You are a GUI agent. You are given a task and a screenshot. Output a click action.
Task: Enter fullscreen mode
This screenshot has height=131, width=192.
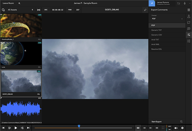163,128
